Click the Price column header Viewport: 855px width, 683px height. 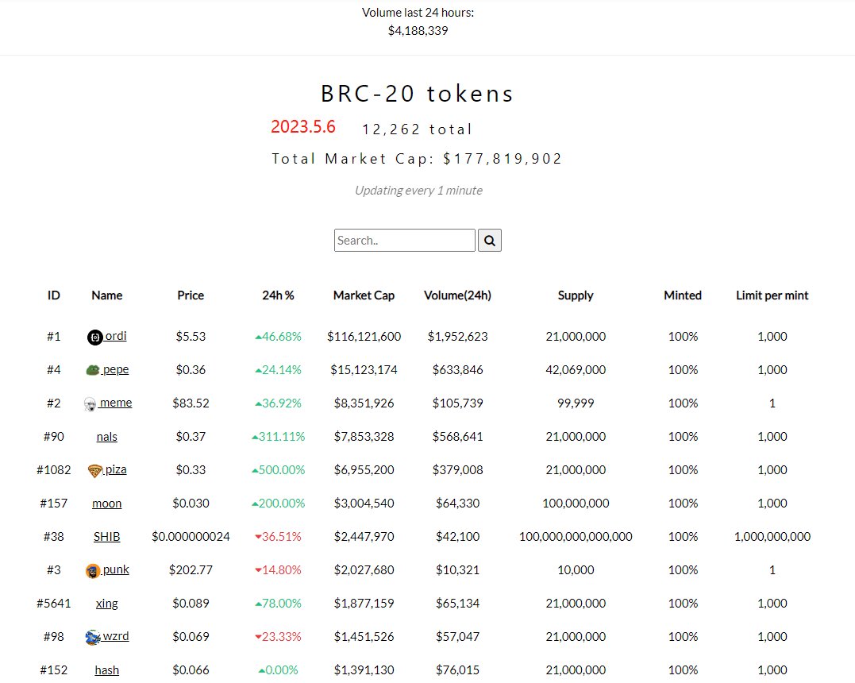click(191, 295)
